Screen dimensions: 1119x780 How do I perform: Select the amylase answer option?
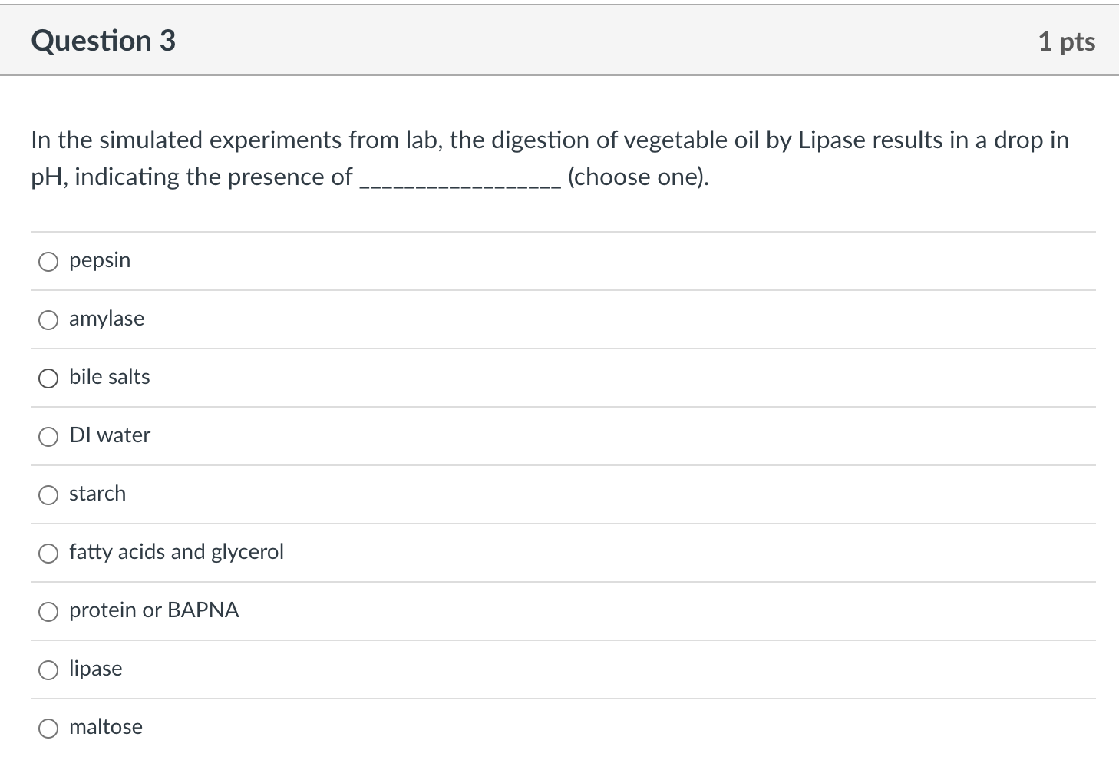point(48,319)
